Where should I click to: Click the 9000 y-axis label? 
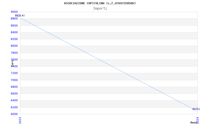click(14, 12)
